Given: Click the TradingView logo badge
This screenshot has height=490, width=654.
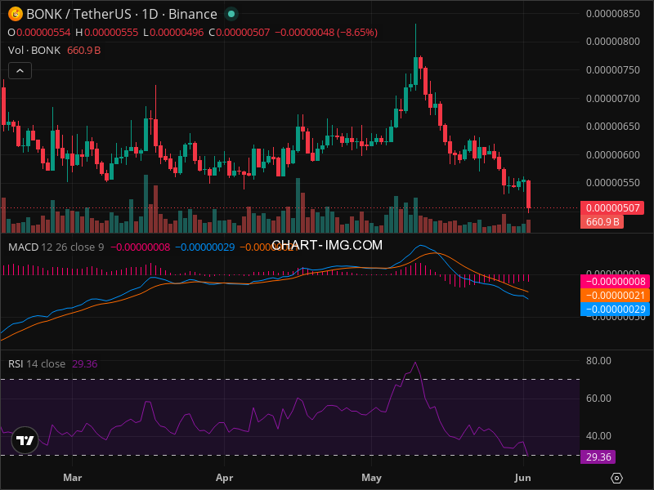Looking at the screenshot, I should 25,440.
